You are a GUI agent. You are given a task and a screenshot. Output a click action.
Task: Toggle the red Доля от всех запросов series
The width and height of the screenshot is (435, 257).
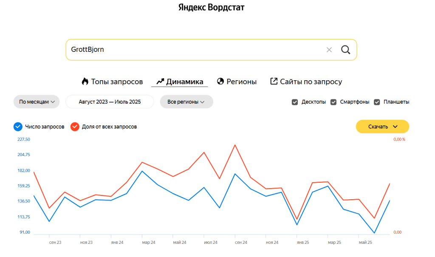pyautogui.click(x=75, y=127)
